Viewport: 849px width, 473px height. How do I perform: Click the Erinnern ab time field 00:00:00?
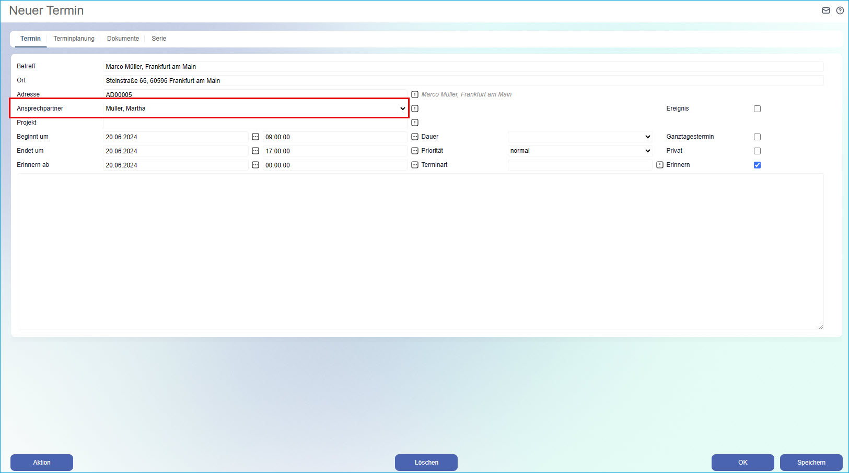point(335,165)
